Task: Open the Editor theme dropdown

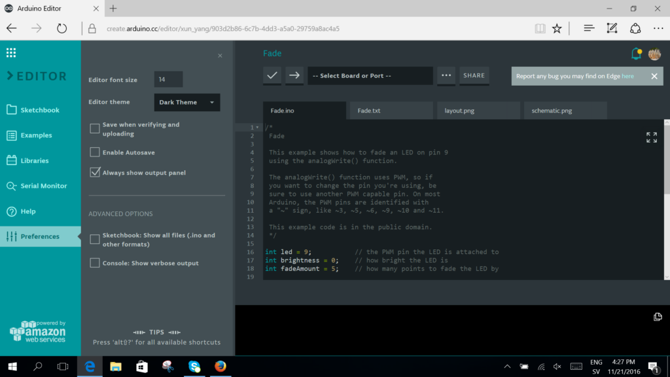Action: pos(186,102)
